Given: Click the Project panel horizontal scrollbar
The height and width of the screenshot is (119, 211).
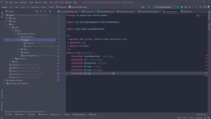Looking at the screenshot, I should click(25, 112).
